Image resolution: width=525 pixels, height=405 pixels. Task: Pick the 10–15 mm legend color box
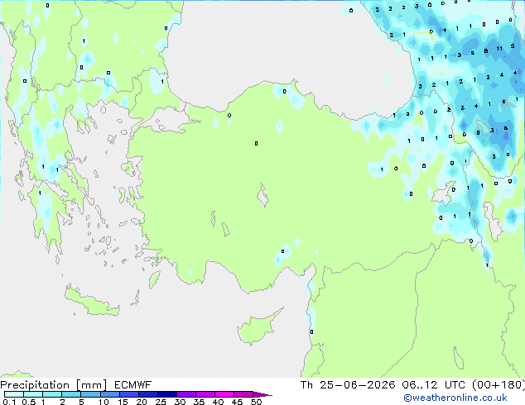pyautogui.click(x=109, y=394)
